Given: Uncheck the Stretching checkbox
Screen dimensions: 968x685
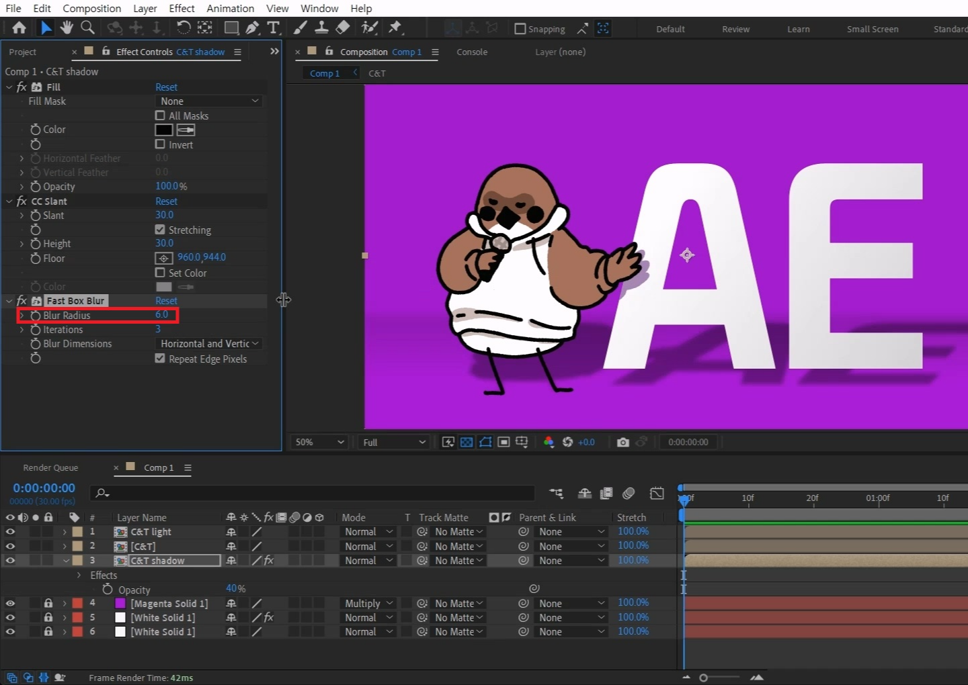Looking at the screenshot, I should (160, 230).
